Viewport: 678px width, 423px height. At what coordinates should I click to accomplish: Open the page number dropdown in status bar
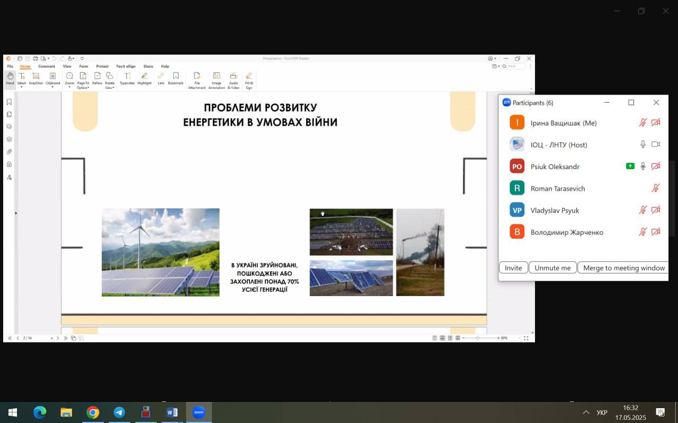coord(52,338)
